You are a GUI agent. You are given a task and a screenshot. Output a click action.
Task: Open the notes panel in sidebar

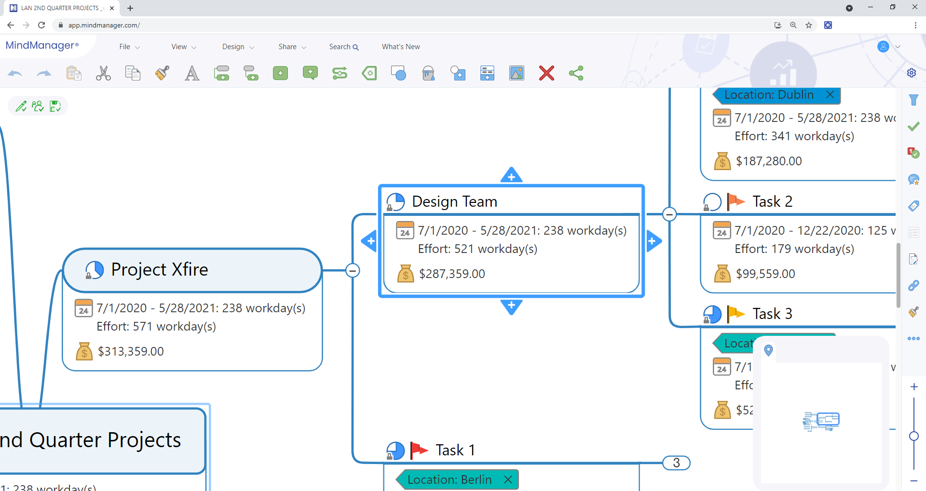point(913,259)
